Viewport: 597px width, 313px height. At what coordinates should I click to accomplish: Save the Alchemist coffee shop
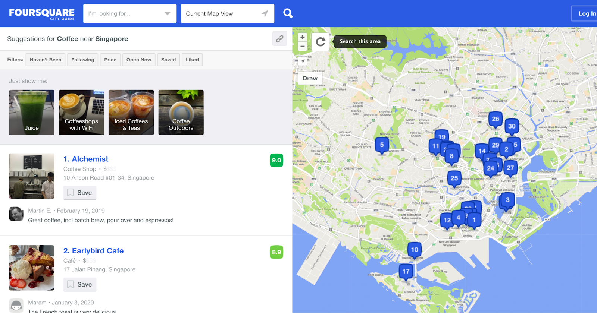click(x=80, y=193)
